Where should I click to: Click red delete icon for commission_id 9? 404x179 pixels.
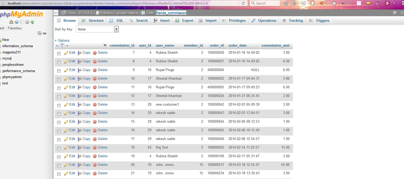click(95, 70)
